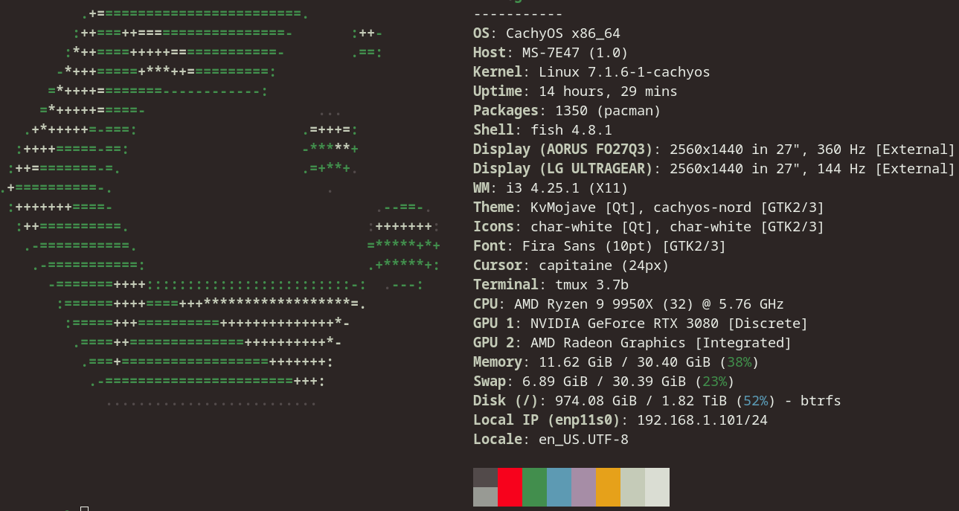Click the bold 'Font' label
Image resolution: width=959 pixels, height=511 pixels.
[490, 246]
